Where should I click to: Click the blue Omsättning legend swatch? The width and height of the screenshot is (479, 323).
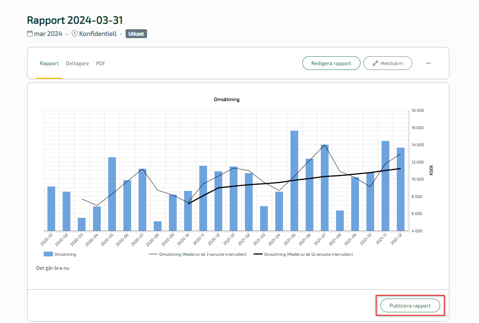pos(48,254)
